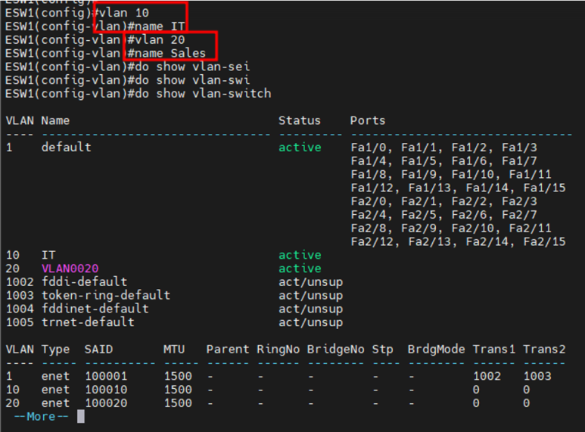Viewport: 585px width, 432px height.
Task: Place cursor at the block cursor after --More--
Action: (80, 417)
